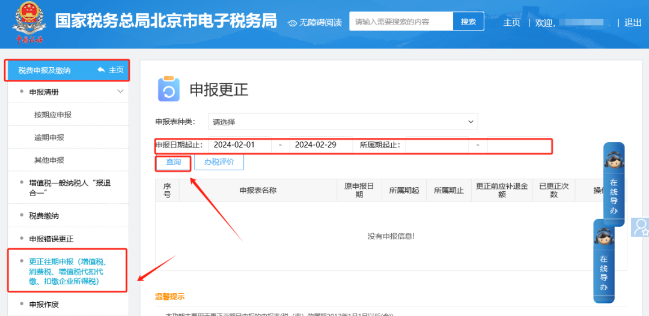Click the 所属期 start date field

(x=437, y=145)
